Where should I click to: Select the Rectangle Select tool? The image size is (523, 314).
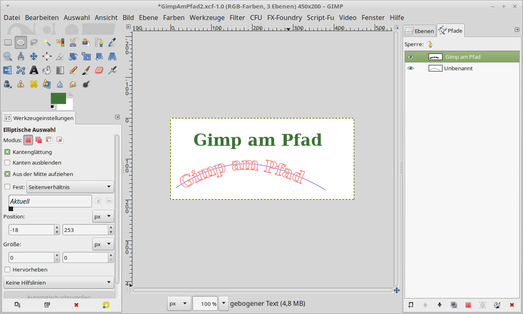click(8, 42)
